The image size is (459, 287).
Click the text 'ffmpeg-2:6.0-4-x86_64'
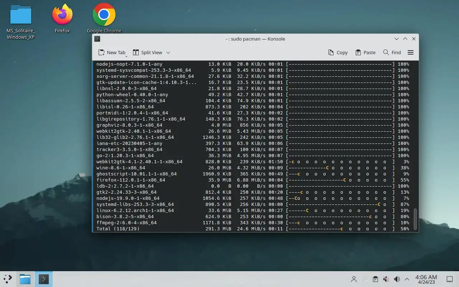(127, 223)
